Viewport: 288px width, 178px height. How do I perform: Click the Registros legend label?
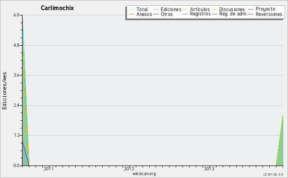click(200, 14)
